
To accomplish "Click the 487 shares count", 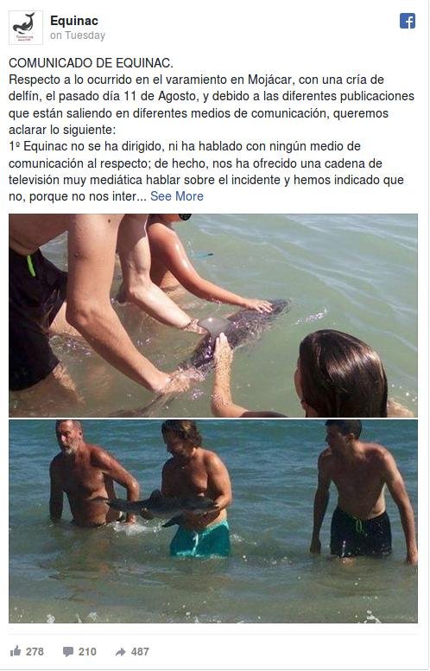I will point(140,652).
